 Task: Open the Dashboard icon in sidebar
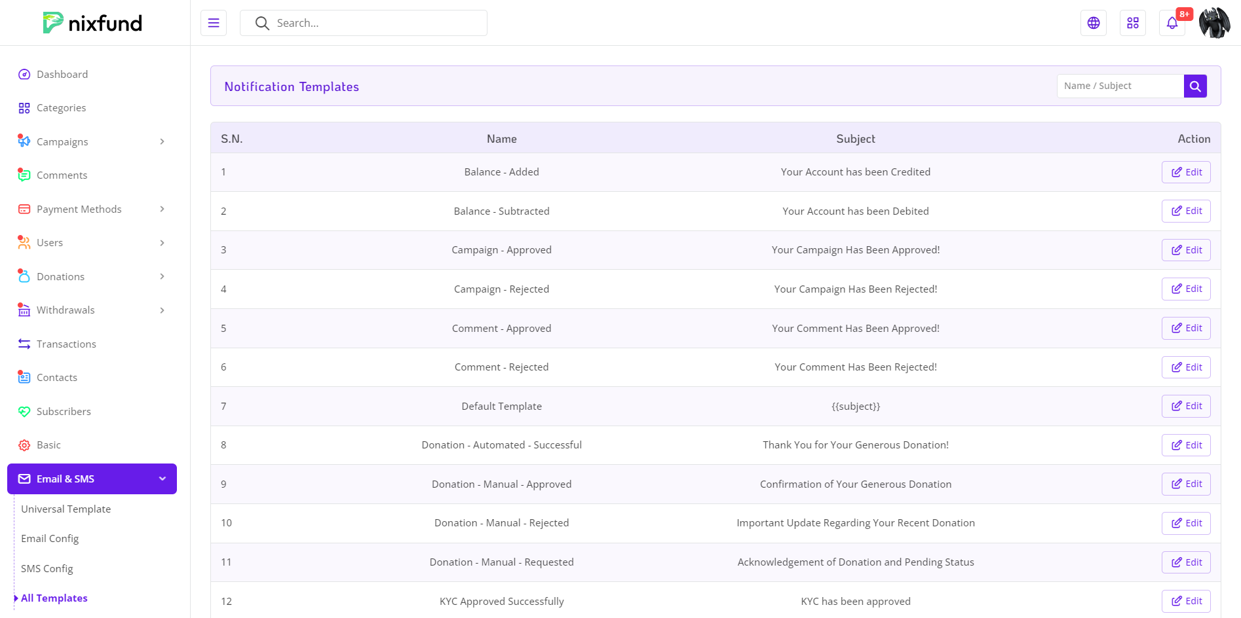[x=24, y=75]
